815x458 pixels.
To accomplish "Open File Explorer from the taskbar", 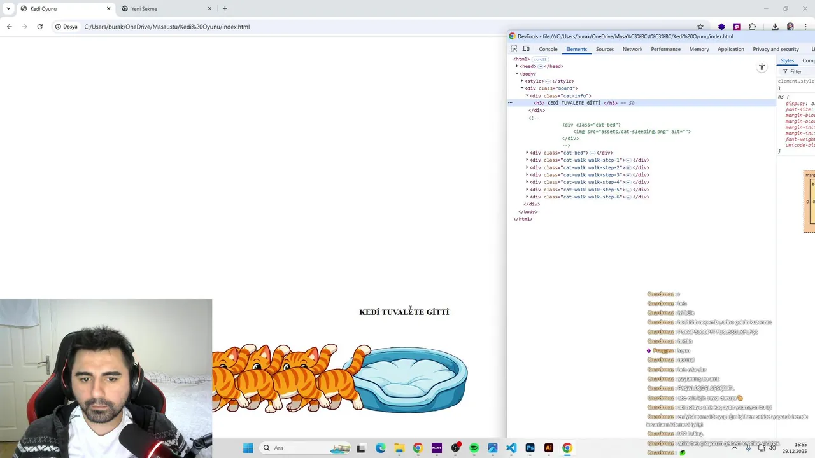I will (399, 448).
